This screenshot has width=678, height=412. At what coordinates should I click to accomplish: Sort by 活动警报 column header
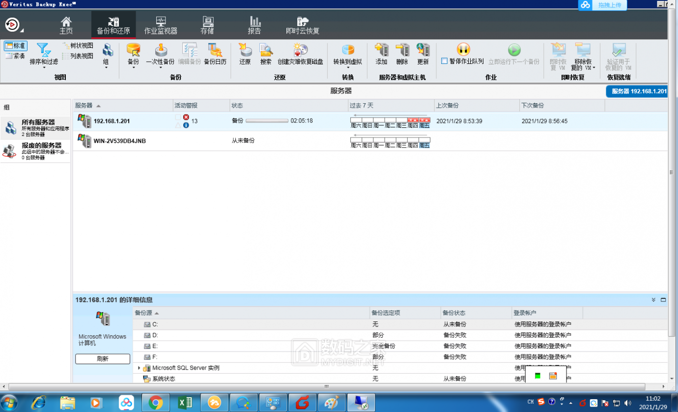(x=201, y=106)
